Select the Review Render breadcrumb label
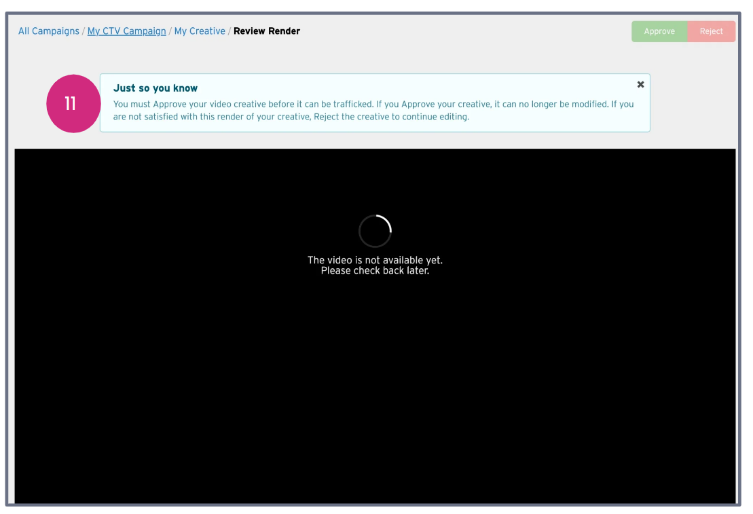This screenshot has width=753, height=514. pos(266,31)
